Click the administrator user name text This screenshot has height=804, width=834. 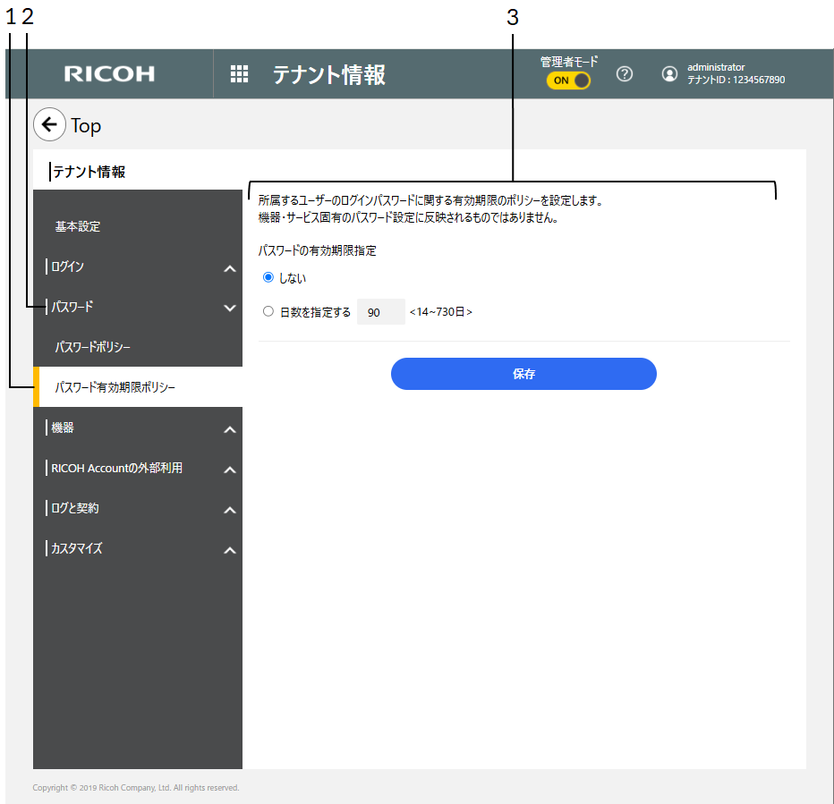coord(715,67)
